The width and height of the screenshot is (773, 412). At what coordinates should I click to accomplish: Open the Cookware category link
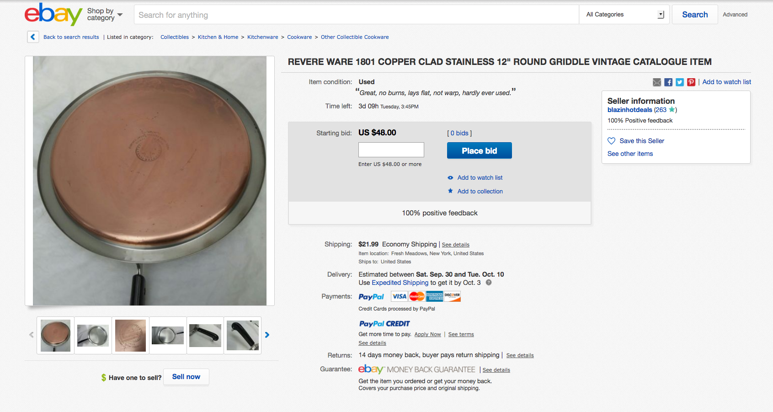299,37
